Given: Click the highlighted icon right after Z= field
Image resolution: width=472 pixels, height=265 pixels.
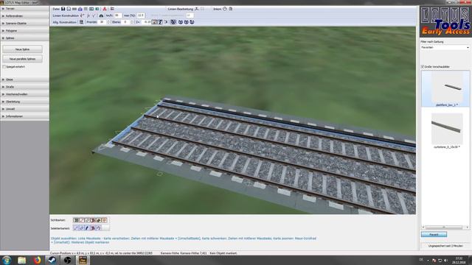Looking at the screenshot, I should [154, 22].
